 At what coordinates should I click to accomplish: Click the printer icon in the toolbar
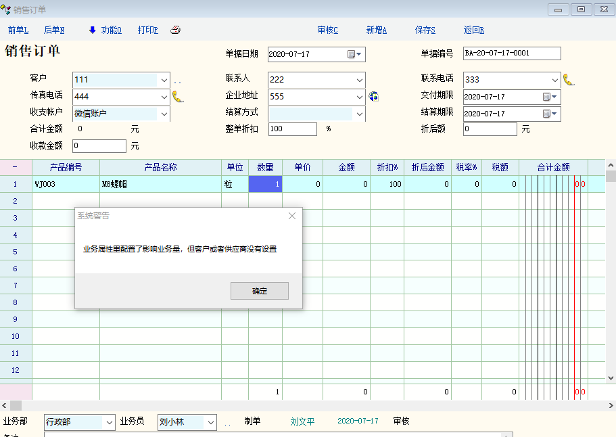click(x=175, y=30)
